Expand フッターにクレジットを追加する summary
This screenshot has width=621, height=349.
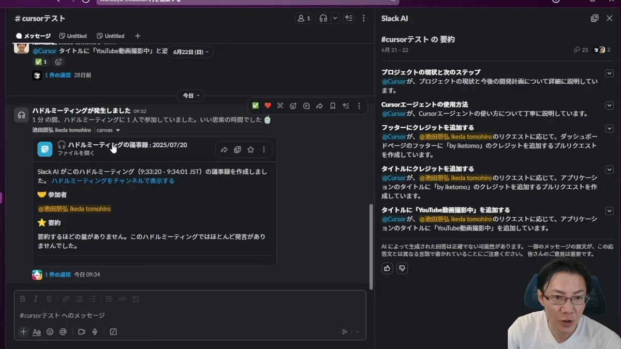609,128
